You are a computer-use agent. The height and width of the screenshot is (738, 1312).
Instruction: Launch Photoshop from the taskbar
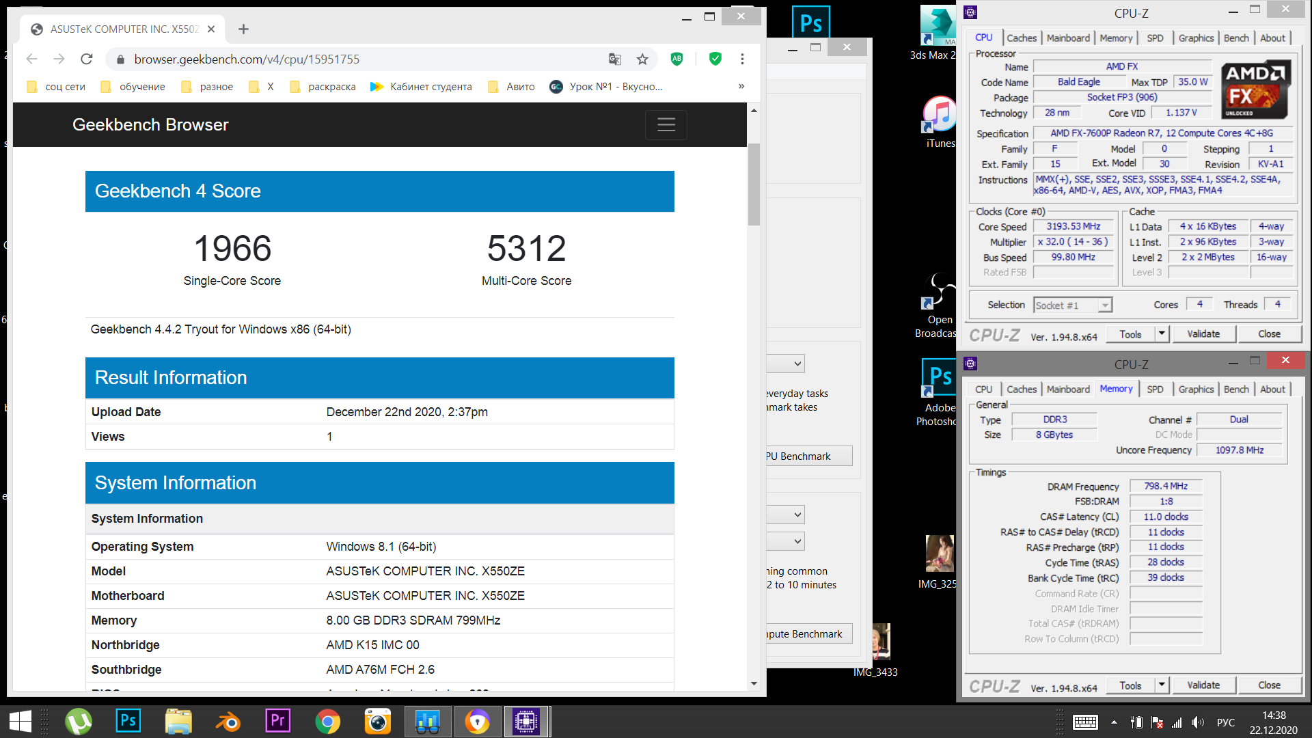(x=128, y=721)
